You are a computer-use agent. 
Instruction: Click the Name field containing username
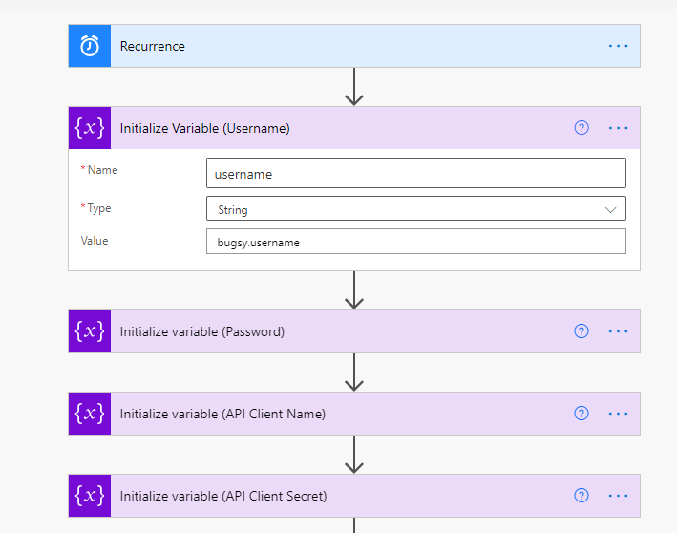(x=416, y=173)
